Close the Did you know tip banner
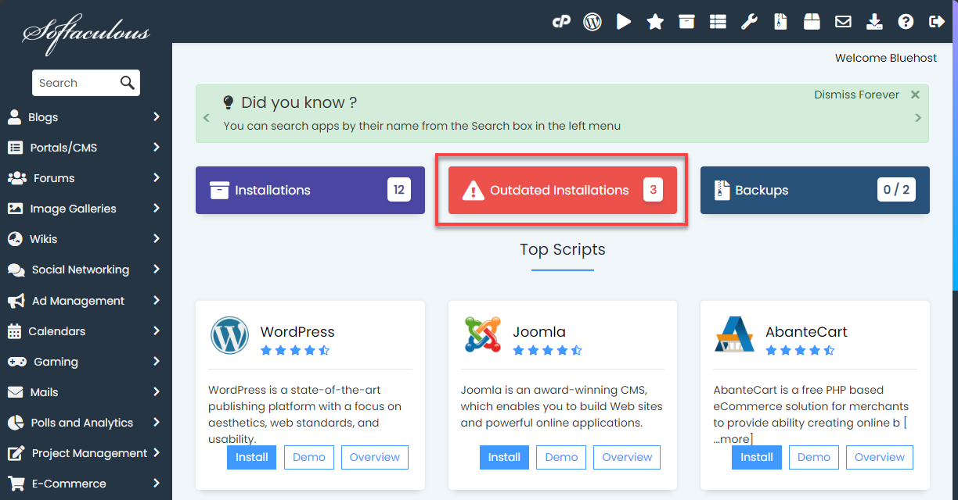This screenshot has height=500, width=958. tap(915, 95)
